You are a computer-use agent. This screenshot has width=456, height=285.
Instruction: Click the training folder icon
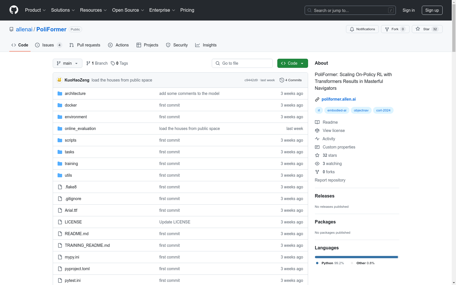click(x=60, y=164)
